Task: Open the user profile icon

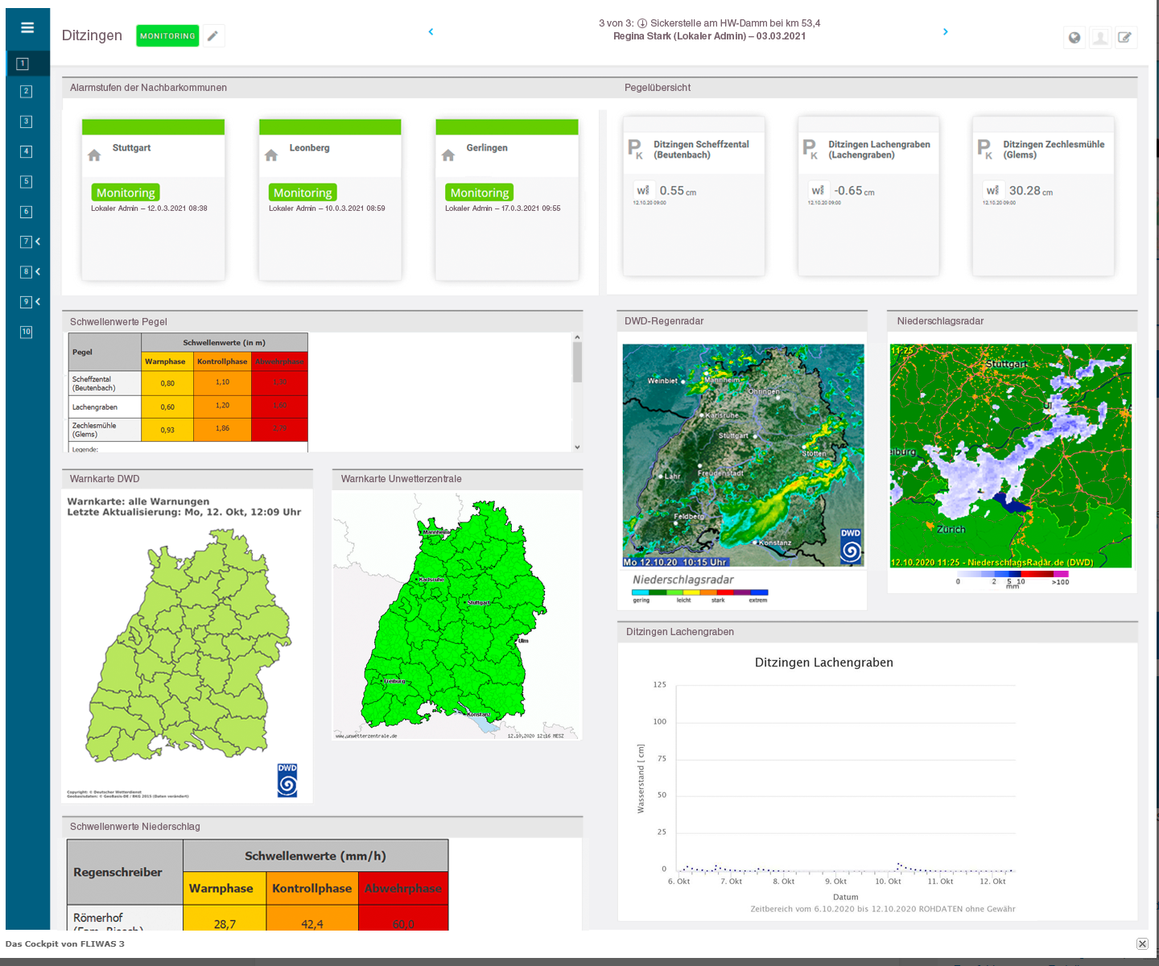Action: pos(1099,37)
